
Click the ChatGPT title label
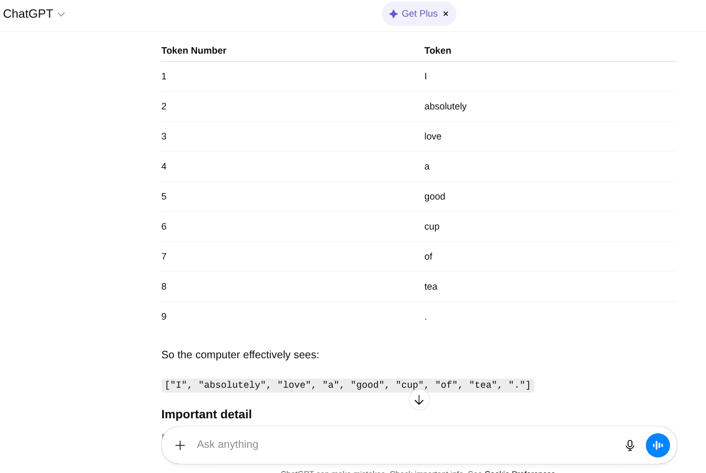(x=28, y=13)
